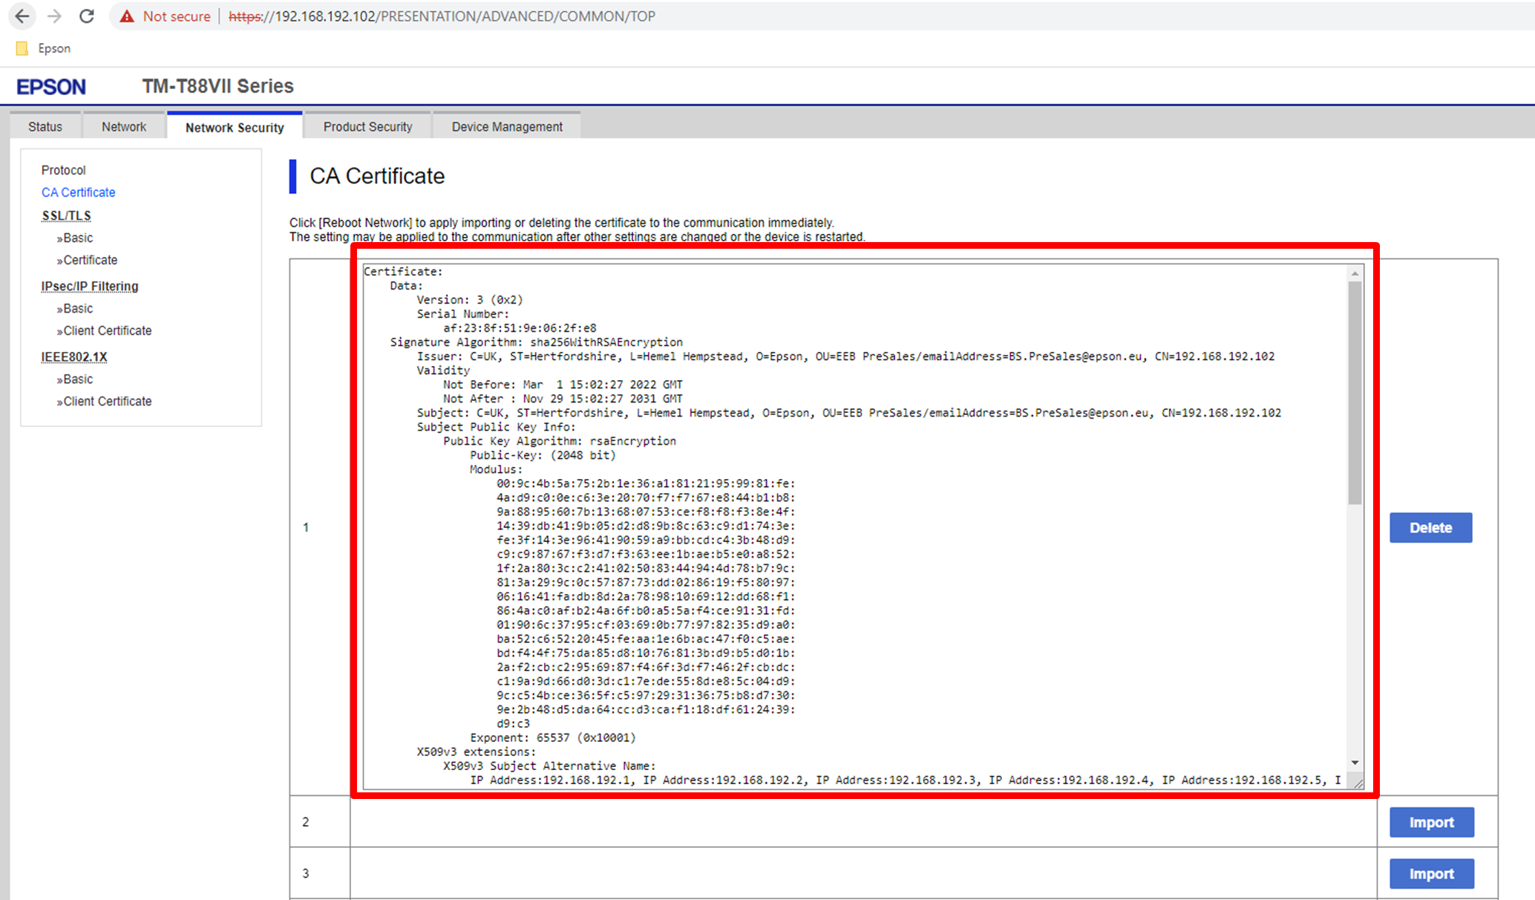This screenshot has height=900, width=1535.
Task: Switch to the Status tab
Action: [x=45, y=127]
